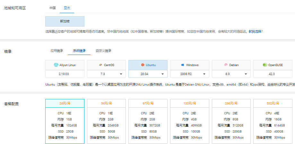Switch to the 亚太 region tab
This screenshot has width=295, height=144.
click(x=67, y=8)
